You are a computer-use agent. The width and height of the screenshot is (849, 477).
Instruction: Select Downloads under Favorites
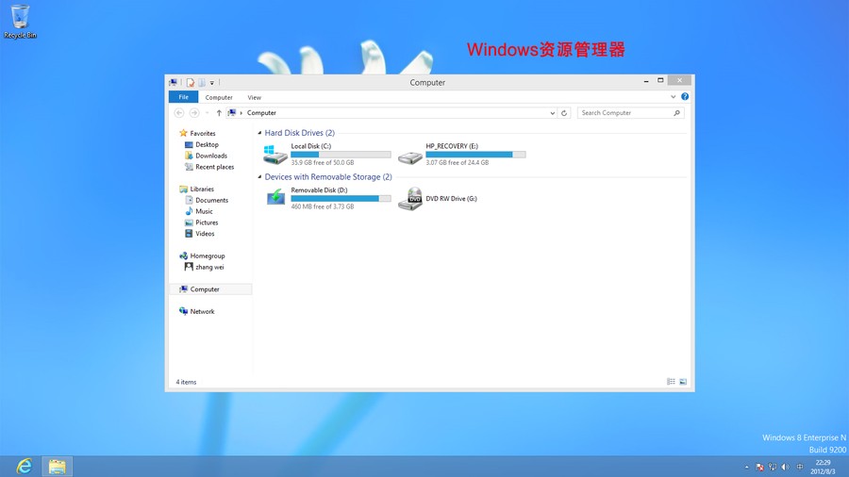click(211, 156)
